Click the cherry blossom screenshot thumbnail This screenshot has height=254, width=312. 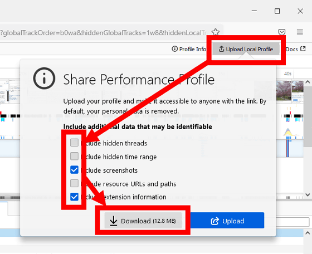pos(284,91)
